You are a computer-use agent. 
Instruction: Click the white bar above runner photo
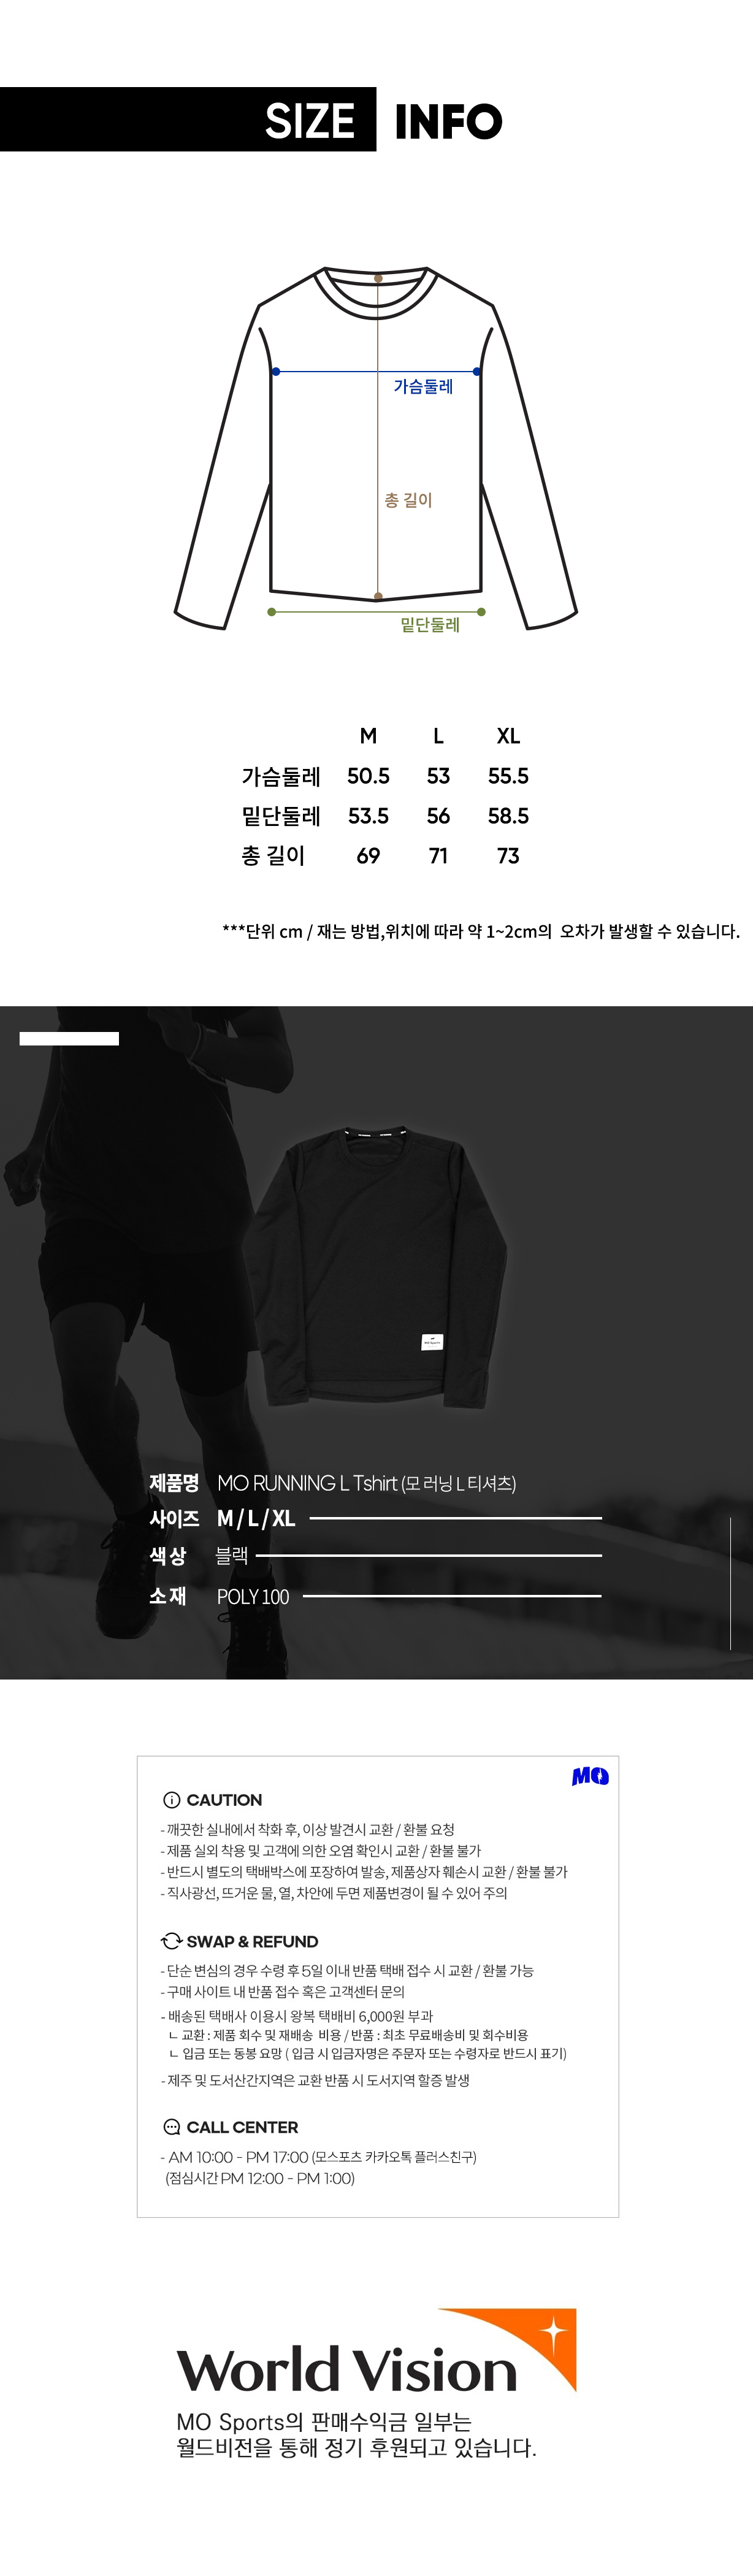(x=69, y=1038)
